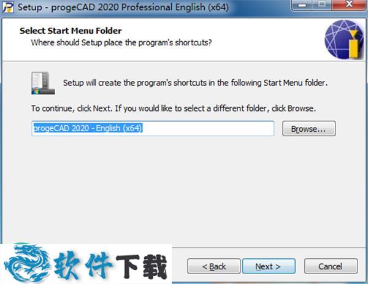This screenshot has height=284, width=368.
Task: Click the Start Menu folder icon
Action: (43, 83)
